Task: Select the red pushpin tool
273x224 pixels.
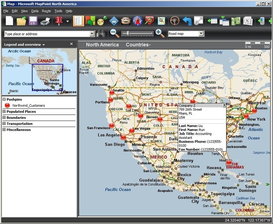Action: point(58,21)
